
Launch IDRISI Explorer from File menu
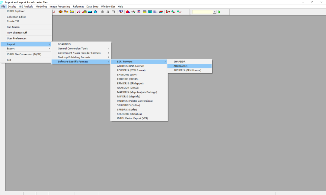26,11
